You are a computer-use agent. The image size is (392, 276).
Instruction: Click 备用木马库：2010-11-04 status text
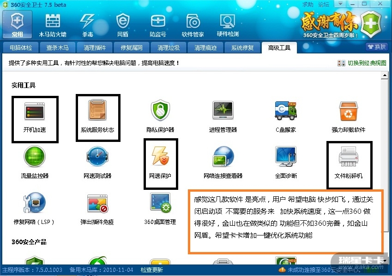(101, 270)
